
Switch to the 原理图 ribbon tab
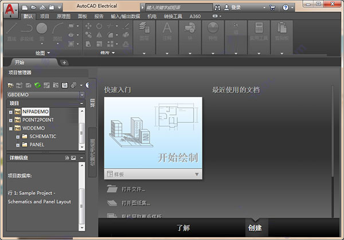(x=64, y=17)
